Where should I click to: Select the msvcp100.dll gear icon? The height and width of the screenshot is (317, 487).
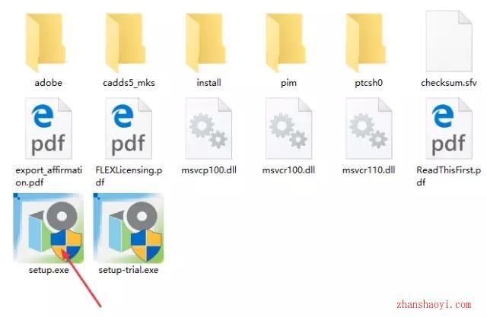point(208,128)
